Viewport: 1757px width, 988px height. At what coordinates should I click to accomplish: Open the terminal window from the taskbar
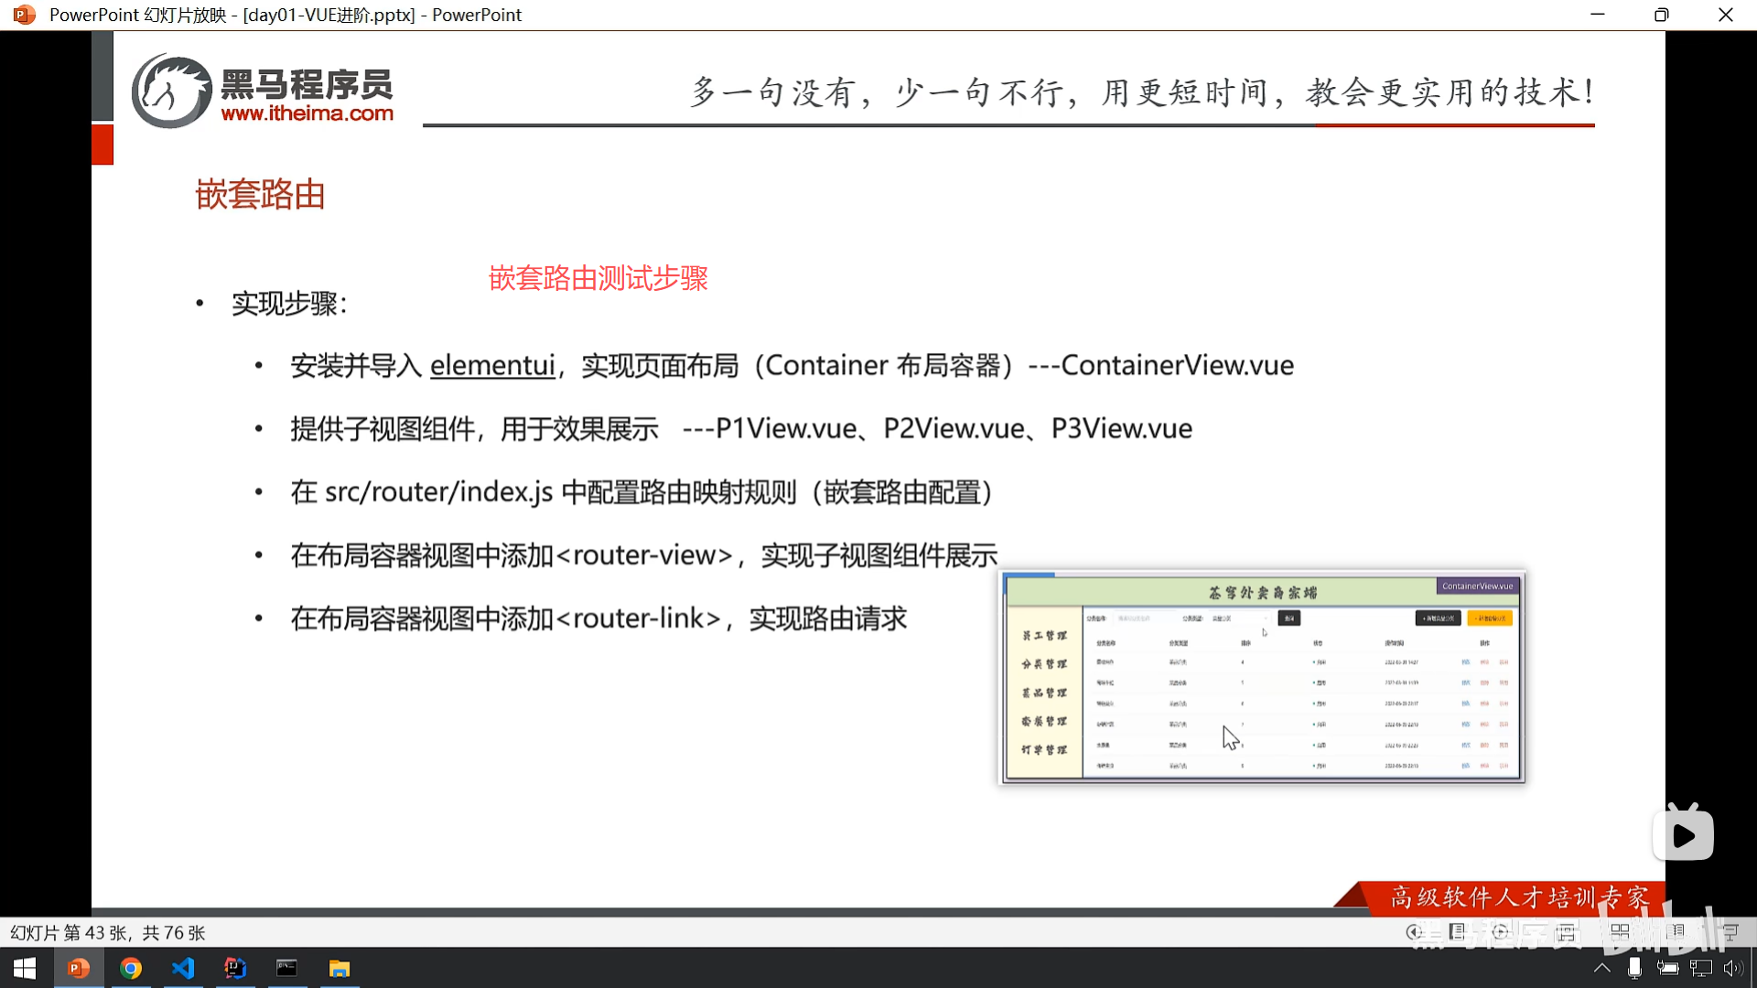(x=286, y=968)
